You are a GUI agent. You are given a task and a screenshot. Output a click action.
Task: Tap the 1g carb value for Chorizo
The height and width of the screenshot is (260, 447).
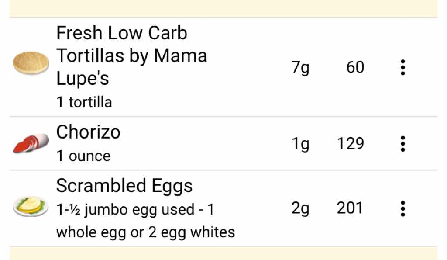point(300,143)
